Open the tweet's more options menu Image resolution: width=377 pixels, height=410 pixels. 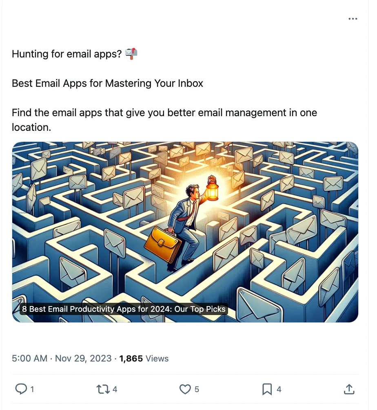point(353,19)
